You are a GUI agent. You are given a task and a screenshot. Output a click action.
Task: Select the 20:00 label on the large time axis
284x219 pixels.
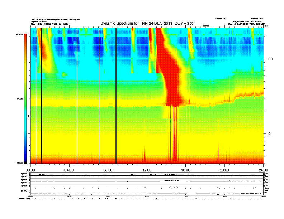(224, 170)
